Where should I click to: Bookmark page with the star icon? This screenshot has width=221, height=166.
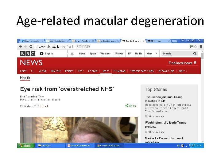[x=196, y=46]
